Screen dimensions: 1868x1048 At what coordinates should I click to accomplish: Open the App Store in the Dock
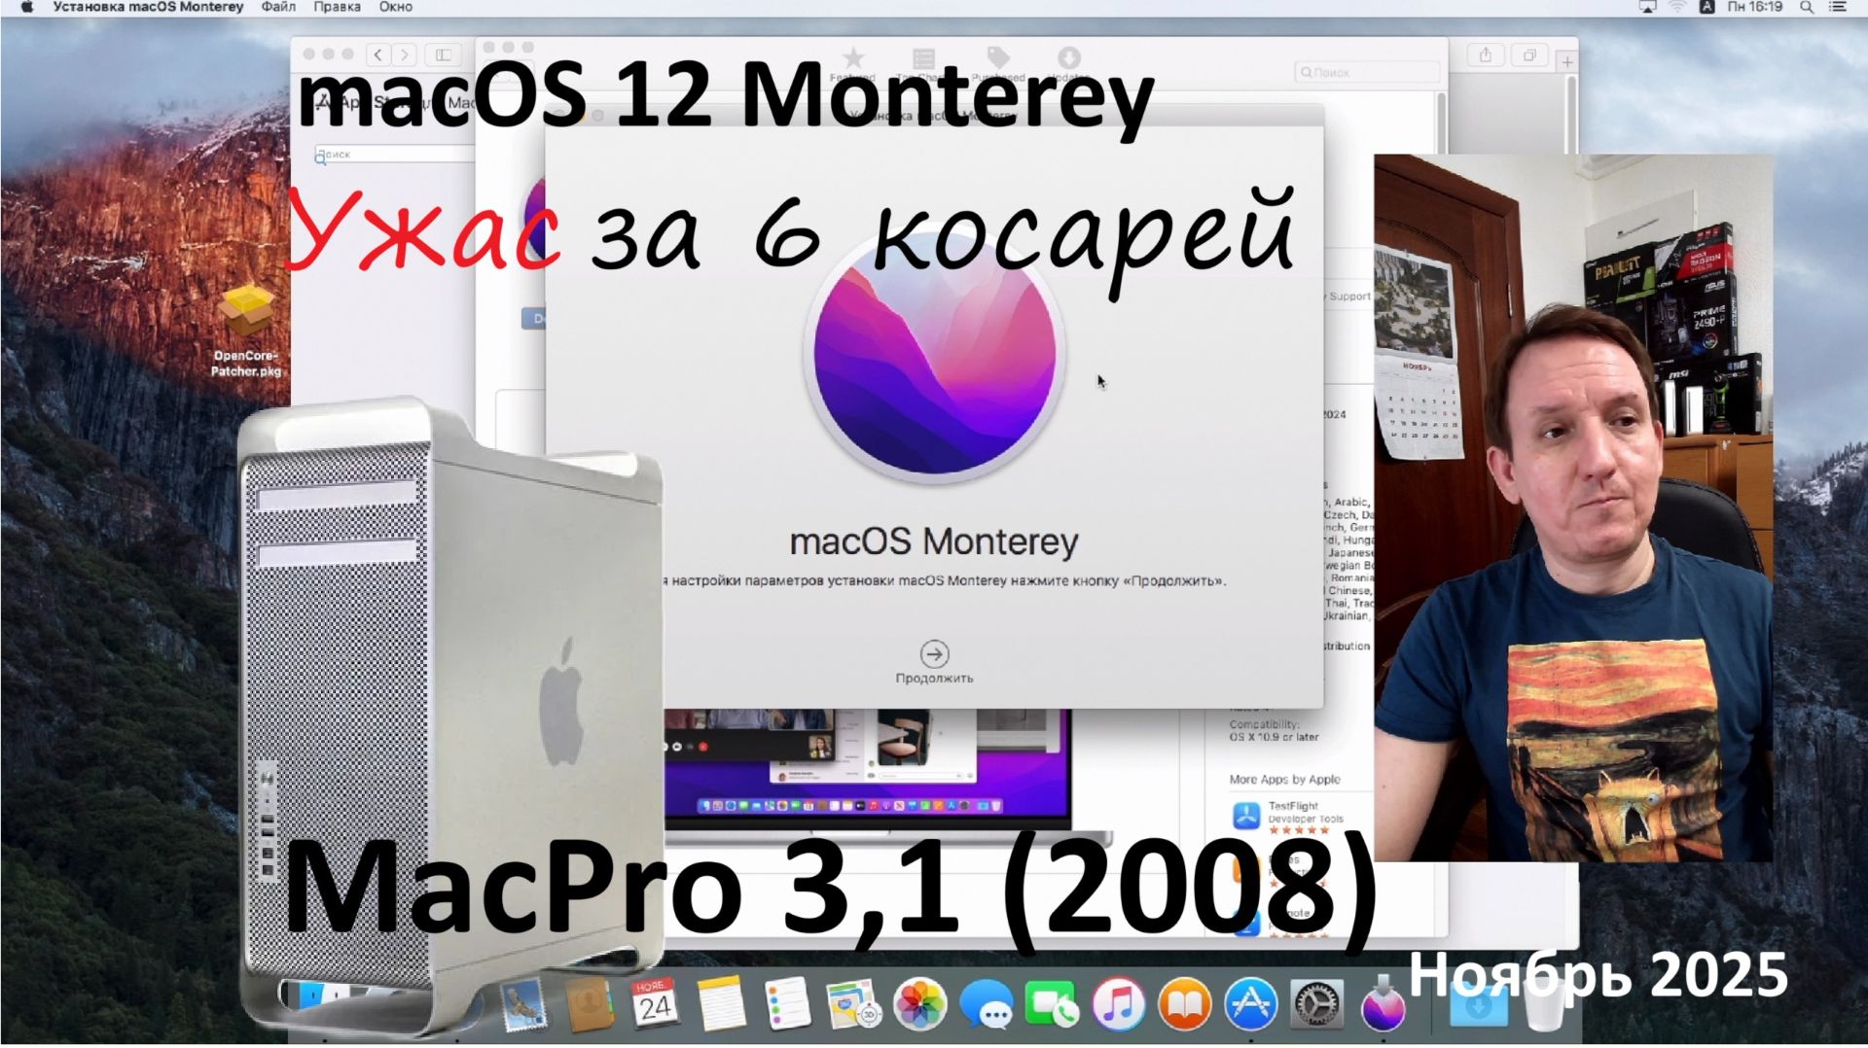tap(1250, 1005)
